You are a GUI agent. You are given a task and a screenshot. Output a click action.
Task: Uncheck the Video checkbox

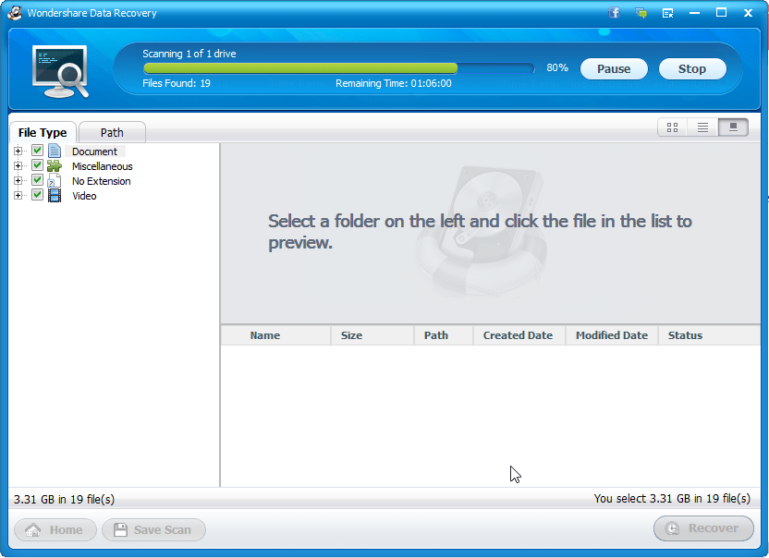tap(37, 194)
